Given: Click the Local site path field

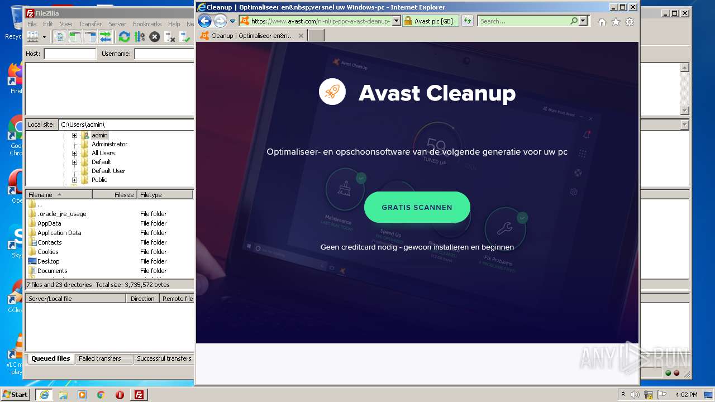Looking at the screenshot, I should pos(126,125).
